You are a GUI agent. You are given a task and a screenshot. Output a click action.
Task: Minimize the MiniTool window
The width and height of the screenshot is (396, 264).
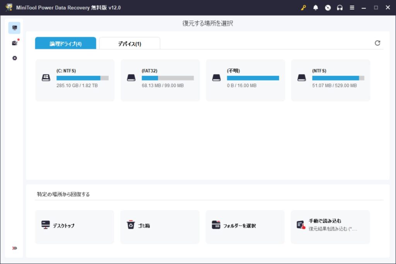[364, 8]
